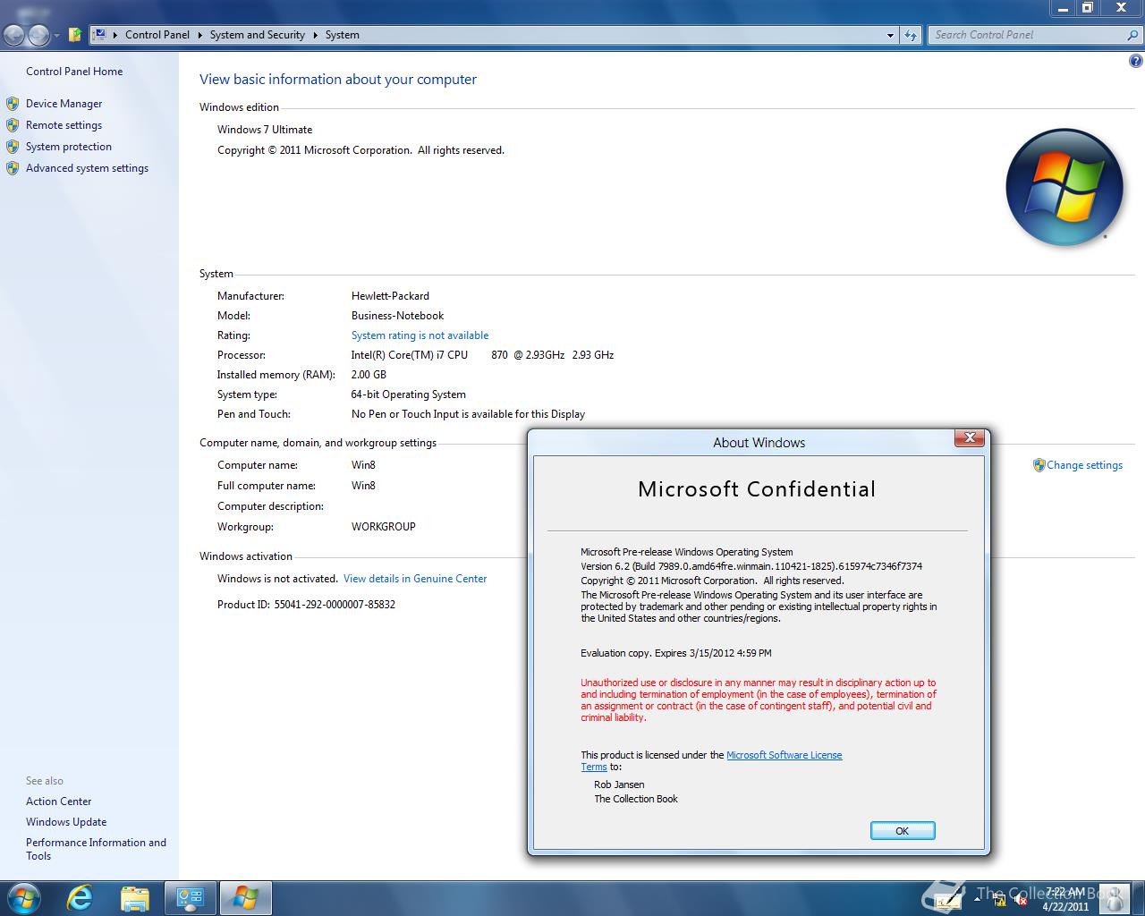Click the Forward navigation button
This screenshot has height=916, width=1145.
(x=38, y=35)
